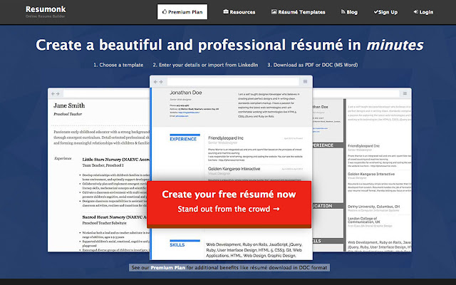
Task: Click the thumbs-up icon on Premium Plan
Action: (165, 11)
